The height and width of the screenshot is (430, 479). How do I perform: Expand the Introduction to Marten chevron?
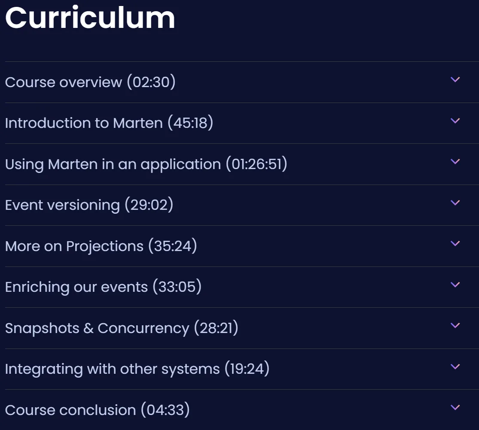coord(455,121)
